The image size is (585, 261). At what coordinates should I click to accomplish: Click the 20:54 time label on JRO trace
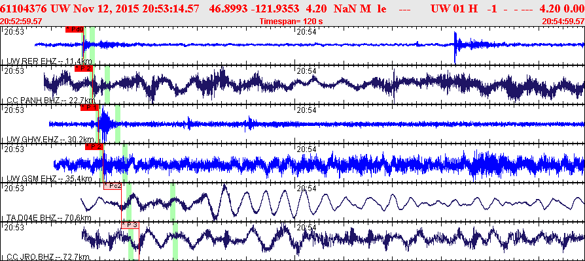307,227
